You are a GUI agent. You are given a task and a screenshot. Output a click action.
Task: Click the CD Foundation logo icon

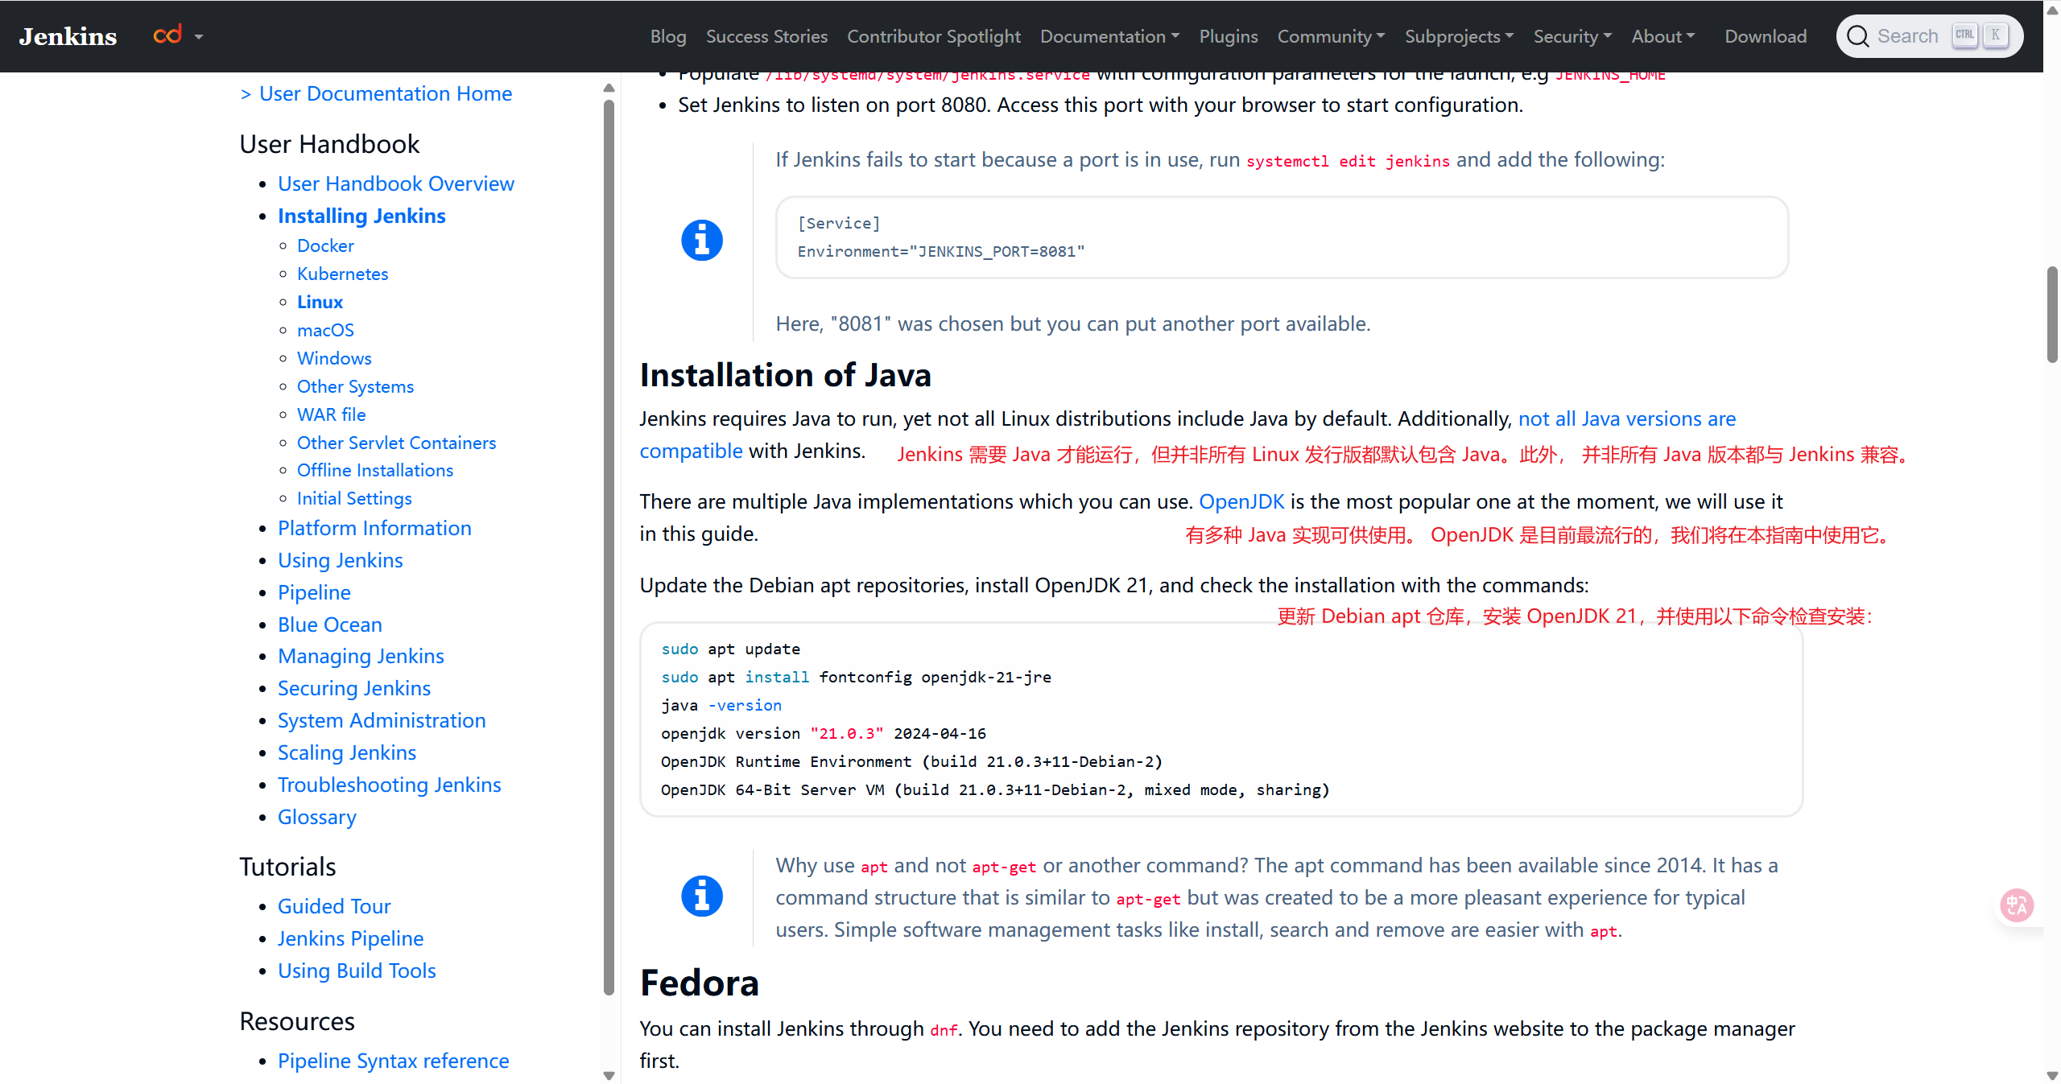coord(167,35)
